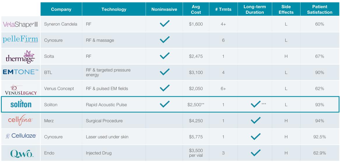Click the $2,500** cost cell
The image size is (340, 162).
pos(196,105)
